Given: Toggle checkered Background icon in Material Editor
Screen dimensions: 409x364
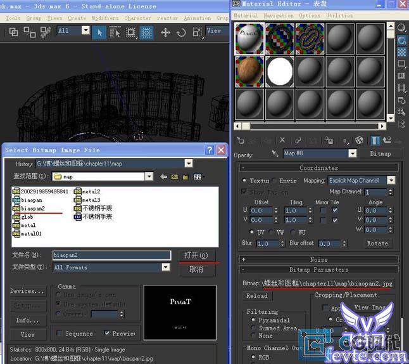Looking at the screenshot, I should [x=401, y=52].
